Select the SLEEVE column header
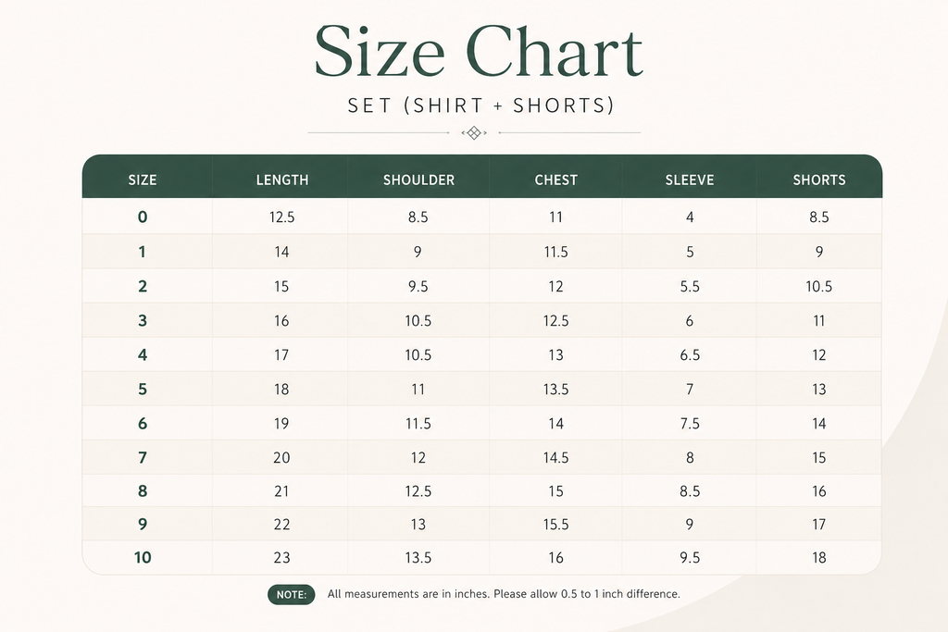The height and width of the screenshot is (632, 948). pos(690,180)
